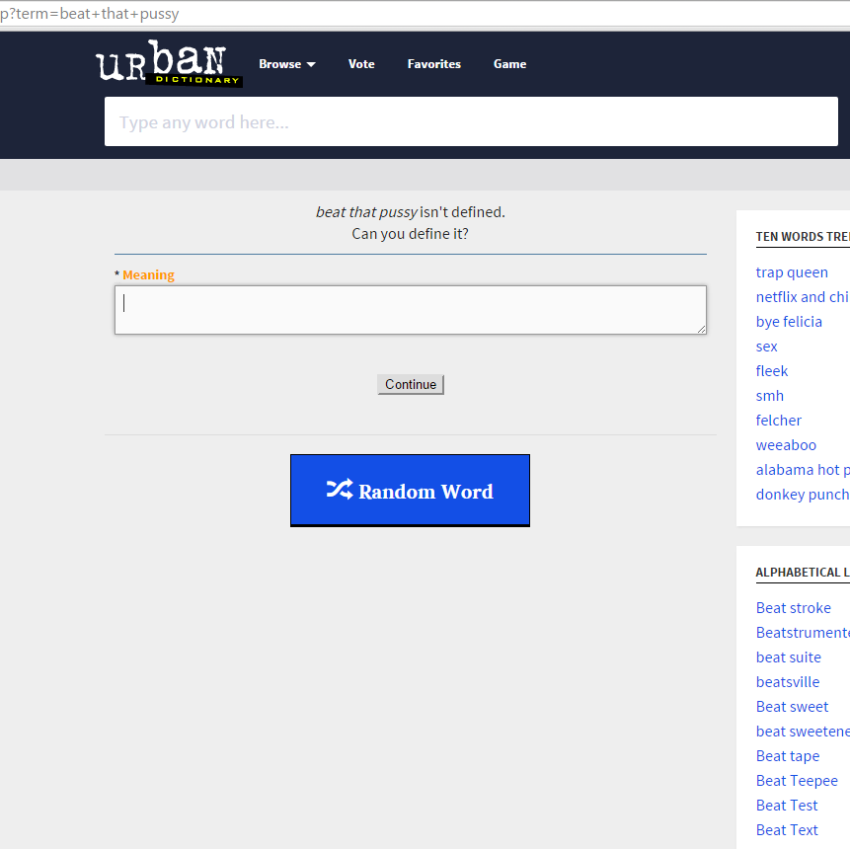
Task: Open trending word 'weeaboo'
Action: (x=786, y=445)
